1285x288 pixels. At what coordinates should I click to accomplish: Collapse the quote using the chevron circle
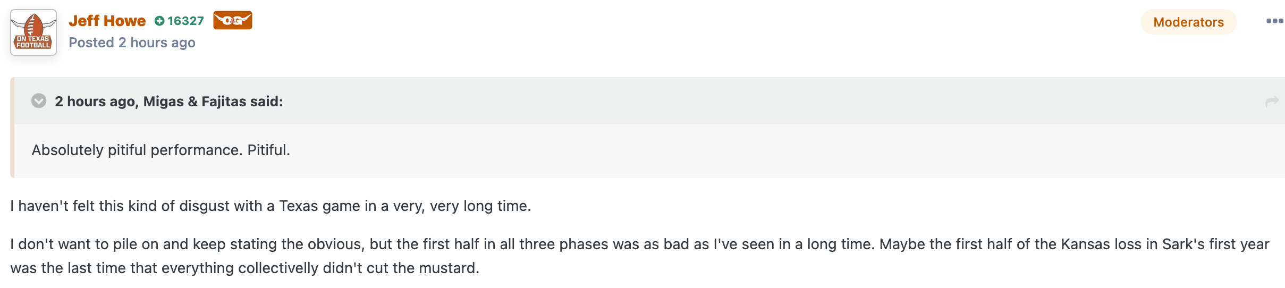39,100
